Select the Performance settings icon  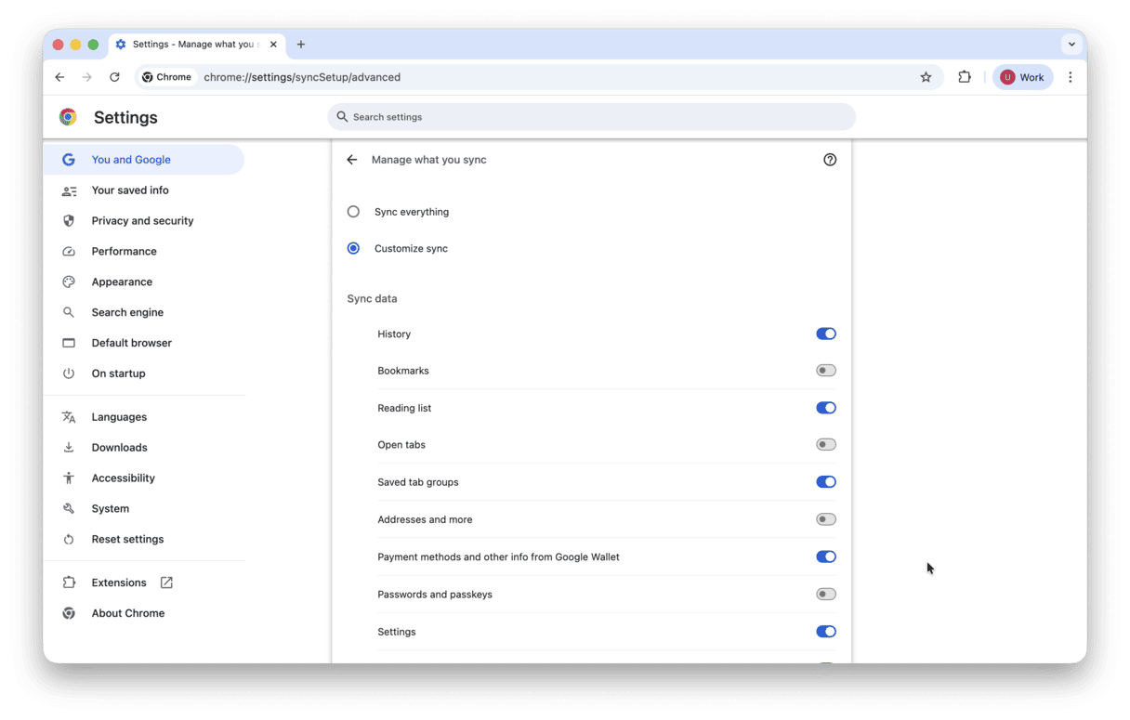[69, 251]
